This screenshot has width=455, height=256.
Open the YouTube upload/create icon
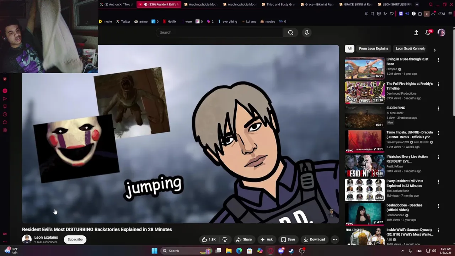click(416, 33)
